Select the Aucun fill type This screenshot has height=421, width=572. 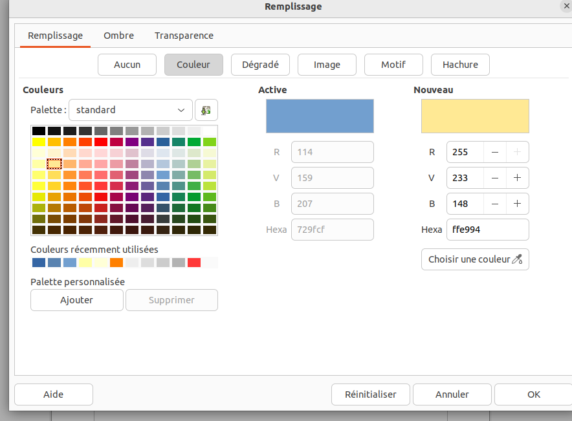coord(127,65)
